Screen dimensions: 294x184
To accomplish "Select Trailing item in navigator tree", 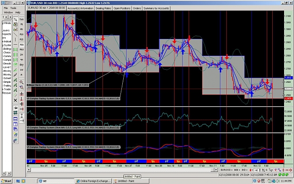I will pos(7,86).
